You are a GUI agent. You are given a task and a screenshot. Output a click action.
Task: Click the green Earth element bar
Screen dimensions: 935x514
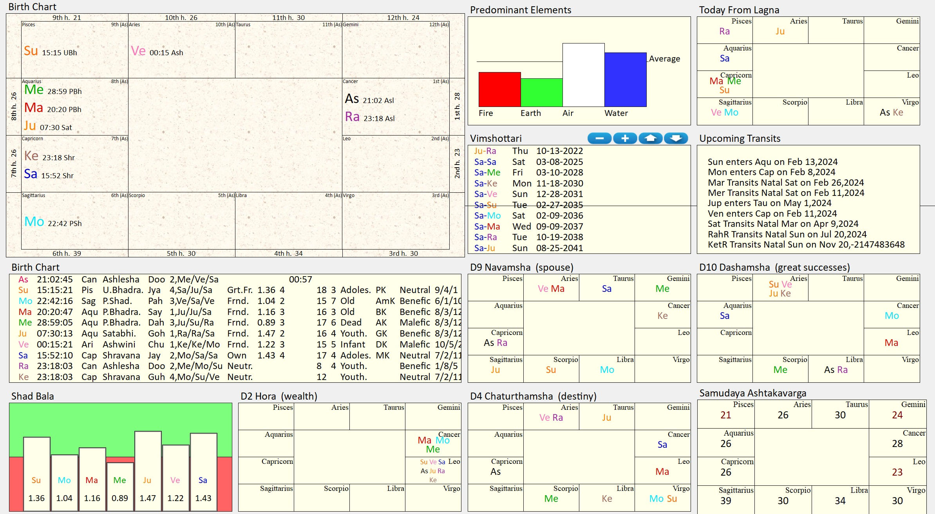541,92
